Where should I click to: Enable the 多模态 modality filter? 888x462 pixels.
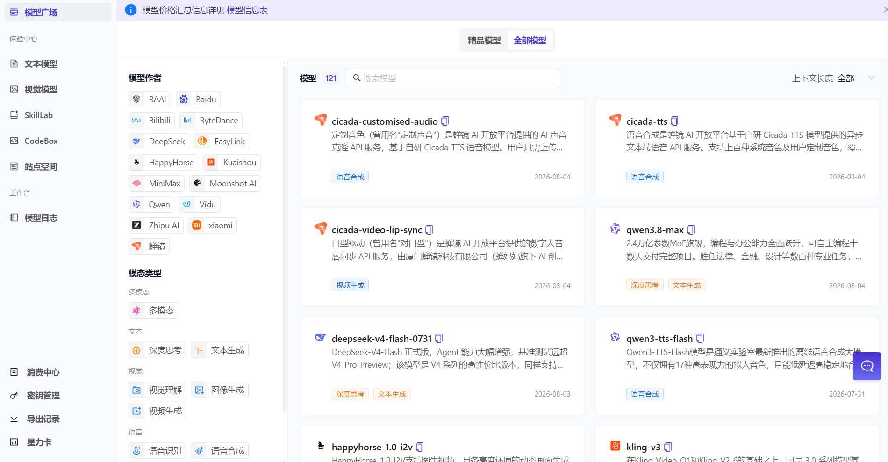[153, 310]
